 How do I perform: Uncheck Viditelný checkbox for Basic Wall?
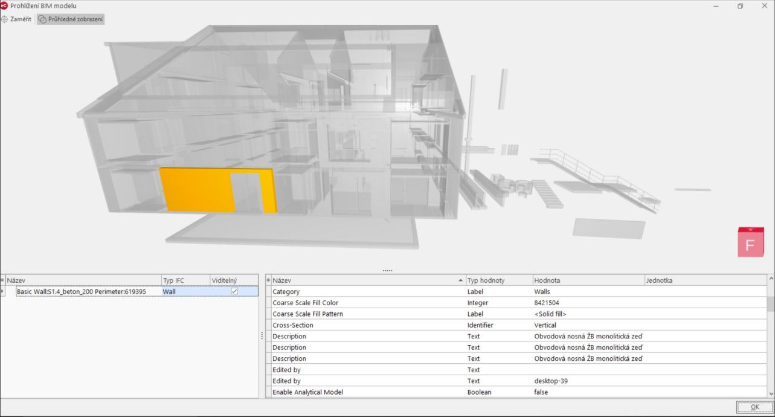tap(234, 291)
